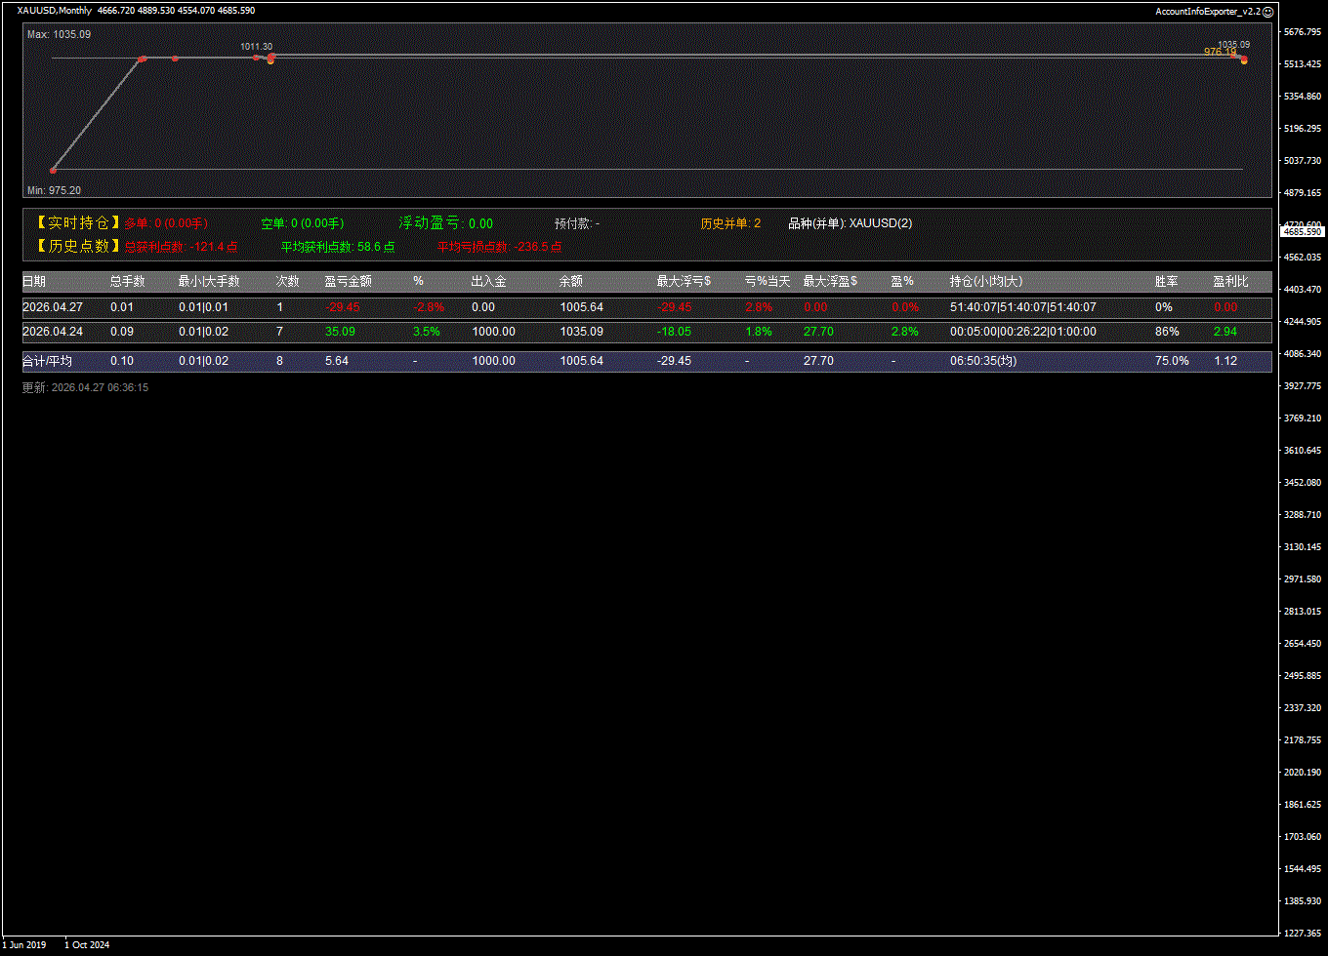Click the 胜率 column header
The image size is (1328, 956).
click(x=1166, y=281)
